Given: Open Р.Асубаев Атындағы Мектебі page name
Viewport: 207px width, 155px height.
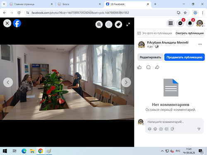Looking at the screenshot, I should tap(168, 43).
